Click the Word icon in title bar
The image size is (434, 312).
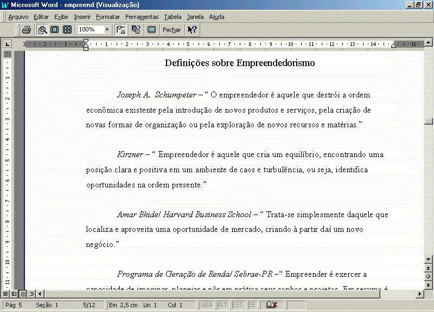pos(5,5)
